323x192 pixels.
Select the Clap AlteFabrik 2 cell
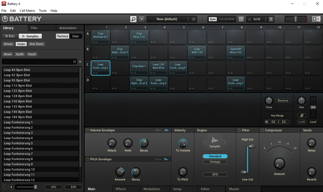101,37
